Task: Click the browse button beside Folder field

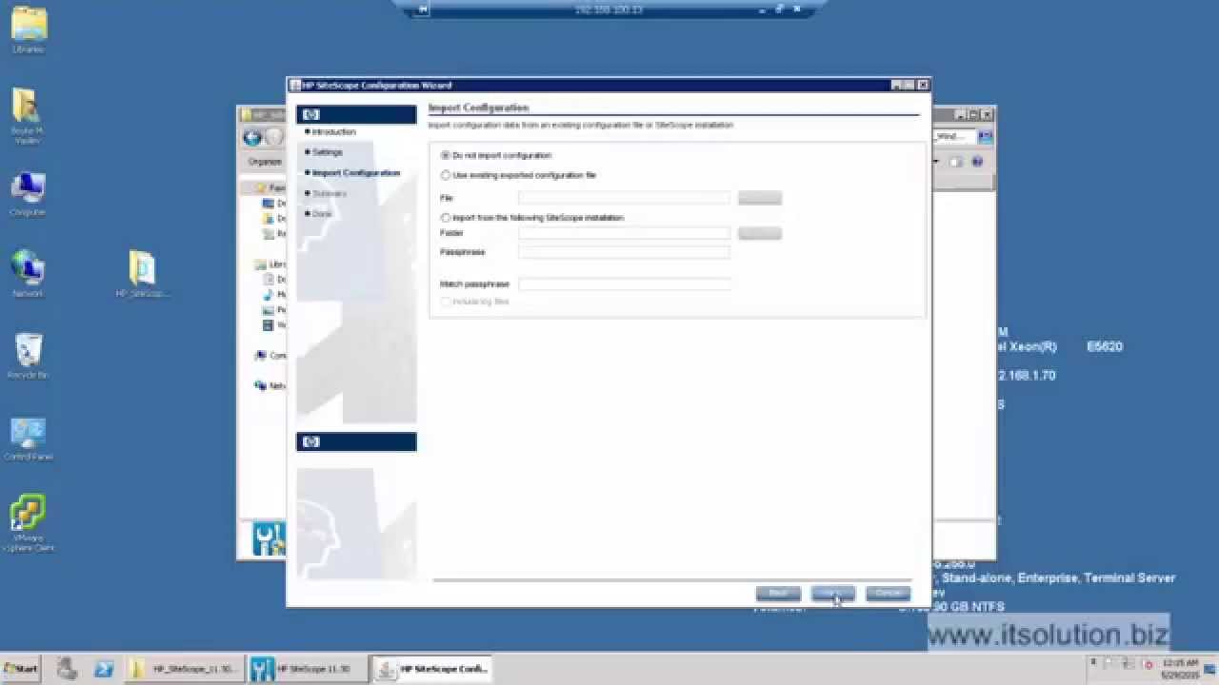Action: coord(760,233)
